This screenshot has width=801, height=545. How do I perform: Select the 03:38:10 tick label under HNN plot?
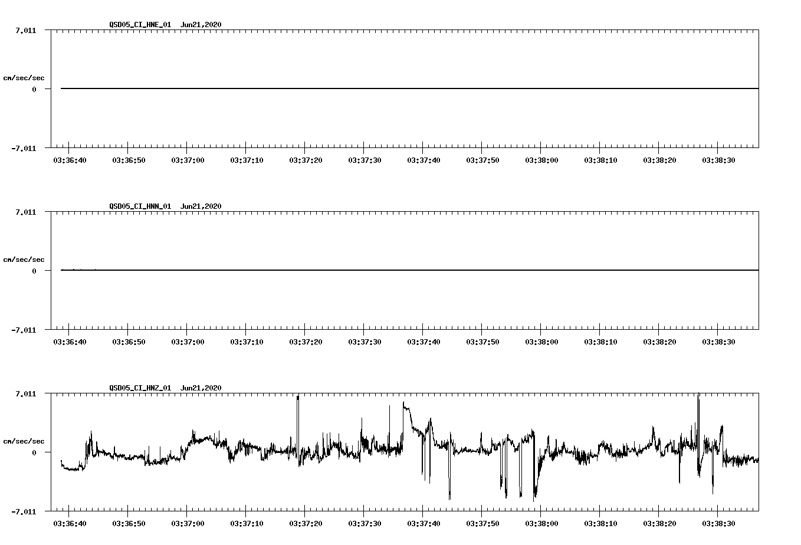[600, 342]
